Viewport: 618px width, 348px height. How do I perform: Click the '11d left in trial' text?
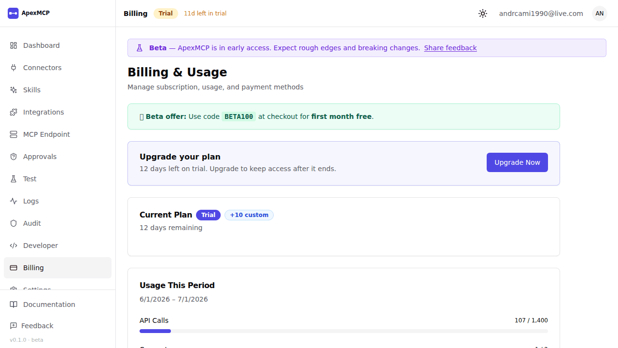pos(205,14)
